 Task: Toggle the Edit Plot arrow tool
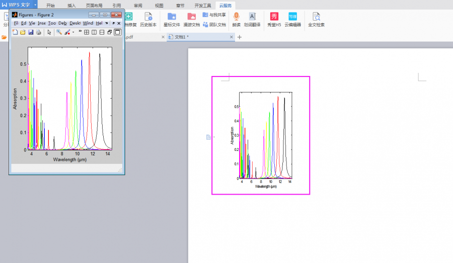click(49, 32)
